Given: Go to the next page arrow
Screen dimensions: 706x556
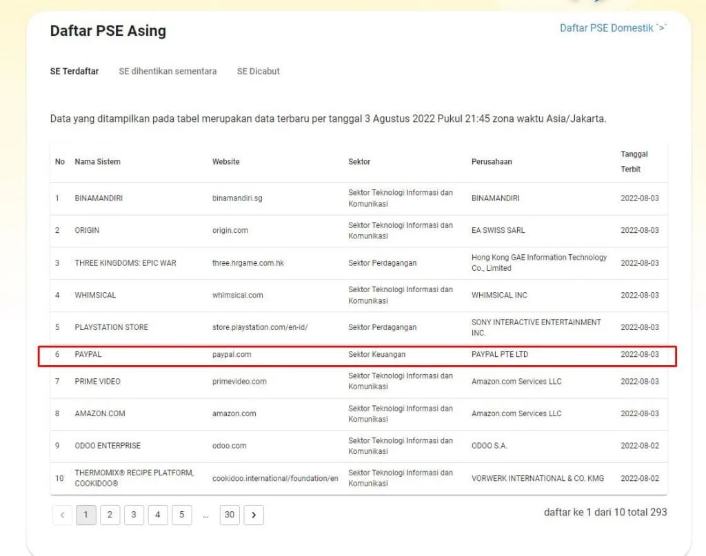Looking at the screenshot, I should [x=254, y=515].
